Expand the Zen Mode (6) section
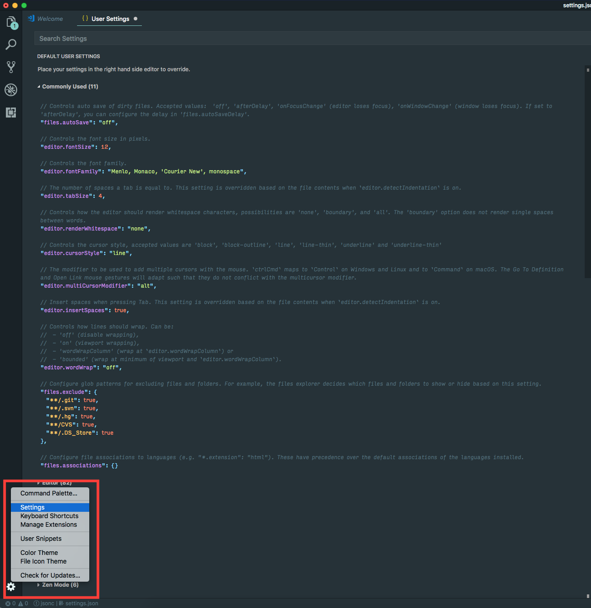This screenshot has width=591, height=608. tap(60, 585)
